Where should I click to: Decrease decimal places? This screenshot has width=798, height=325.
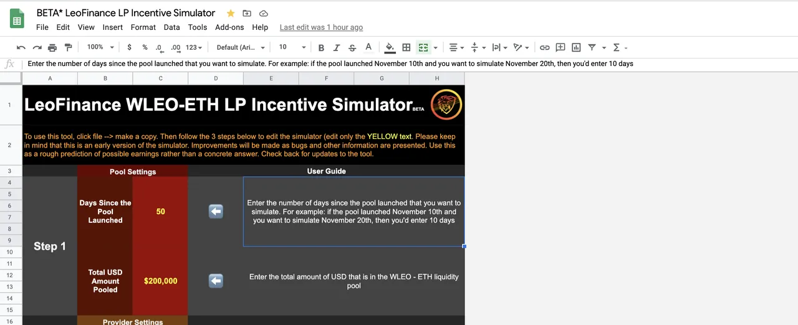160,47
